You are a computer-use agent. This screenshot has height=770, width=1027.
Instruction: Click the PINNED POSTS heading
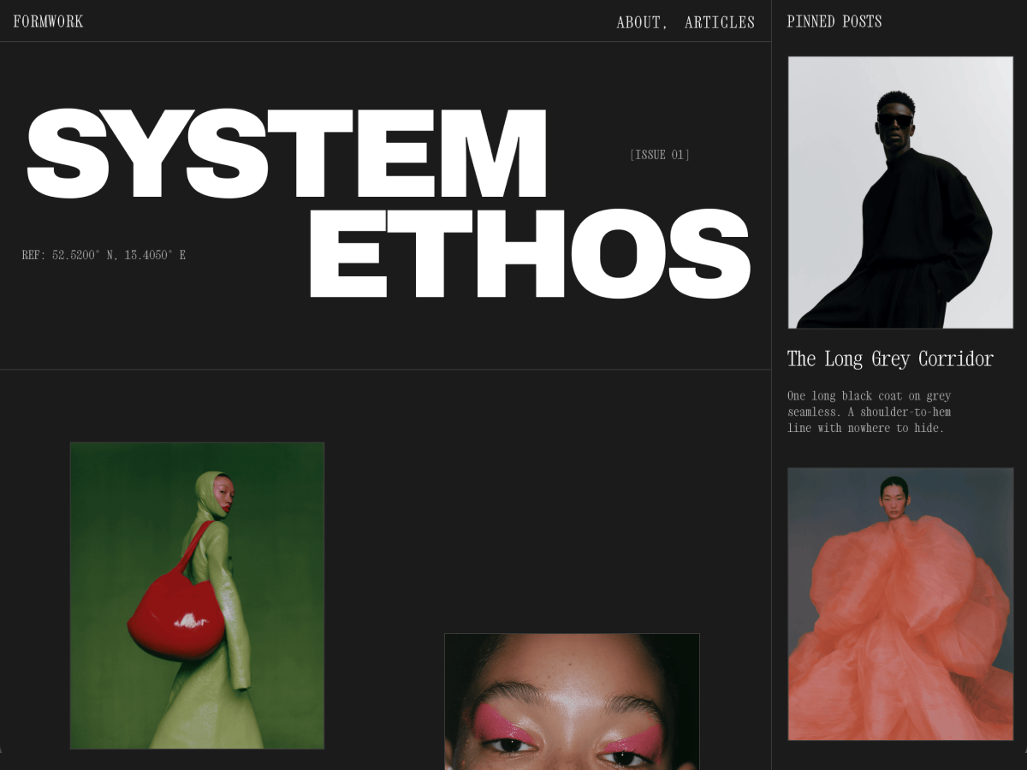coord(834,21)
